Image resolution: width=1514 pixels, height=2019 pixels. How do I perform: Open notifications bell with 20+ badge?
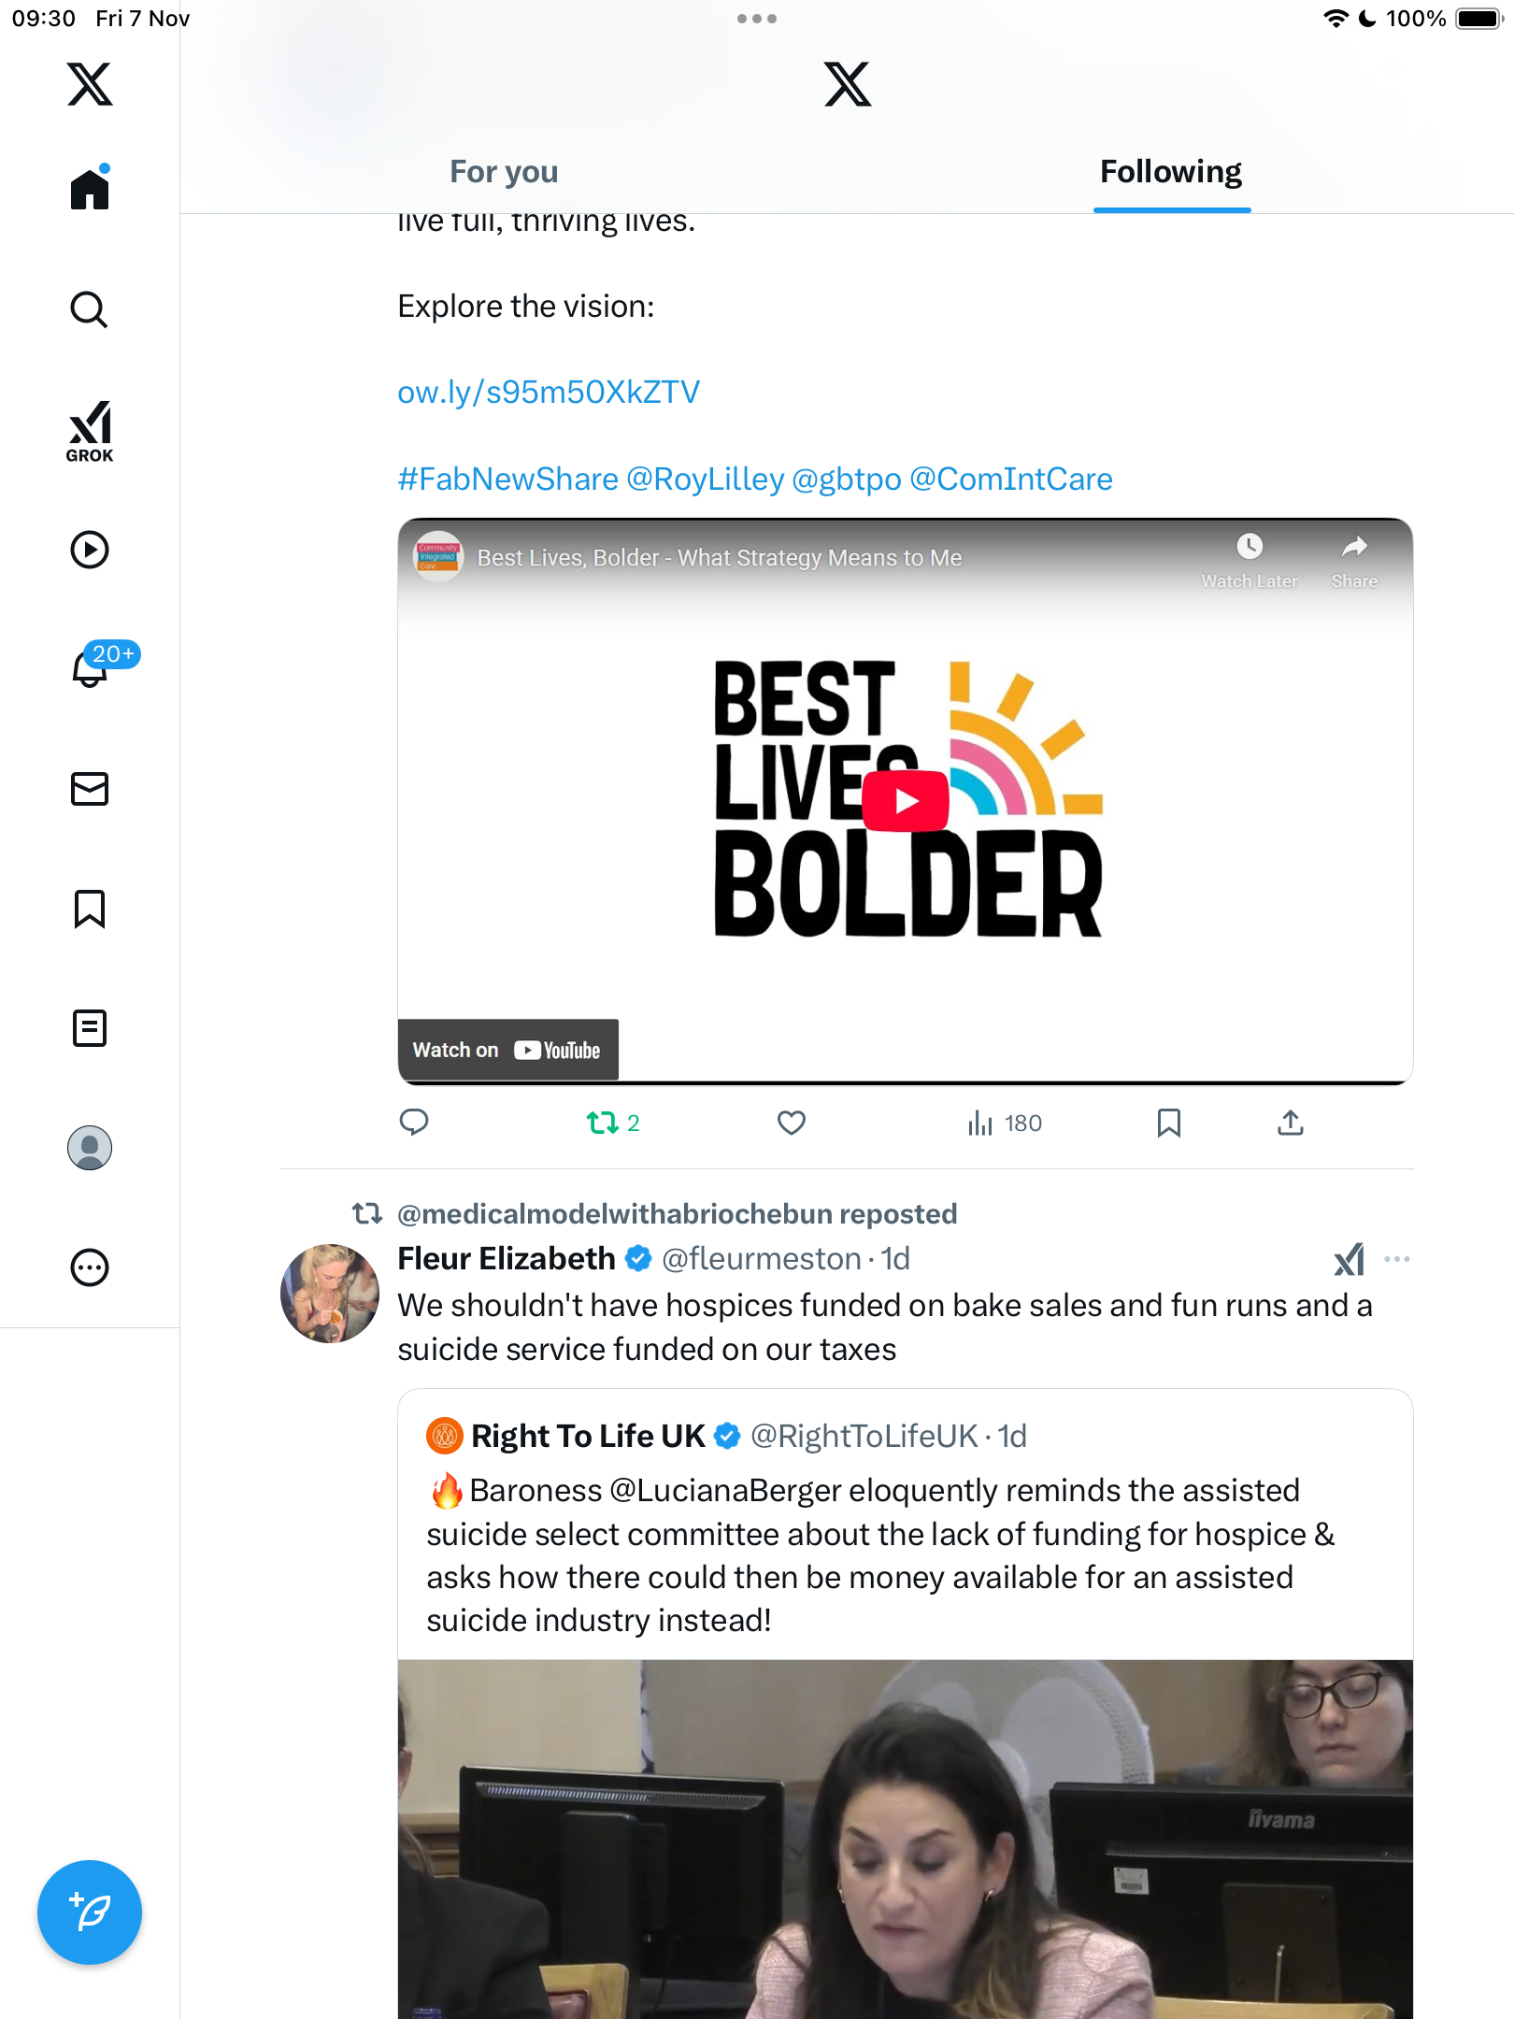click(92, 668)
